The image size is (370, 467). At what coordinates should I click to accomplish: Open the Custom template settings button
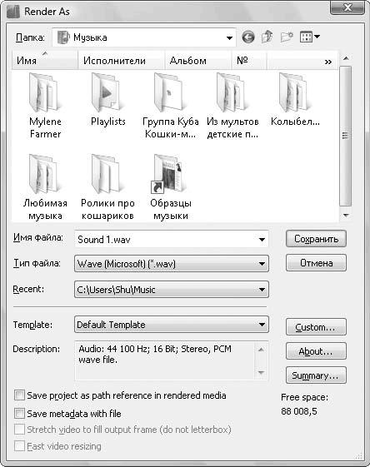coord(316,327)
